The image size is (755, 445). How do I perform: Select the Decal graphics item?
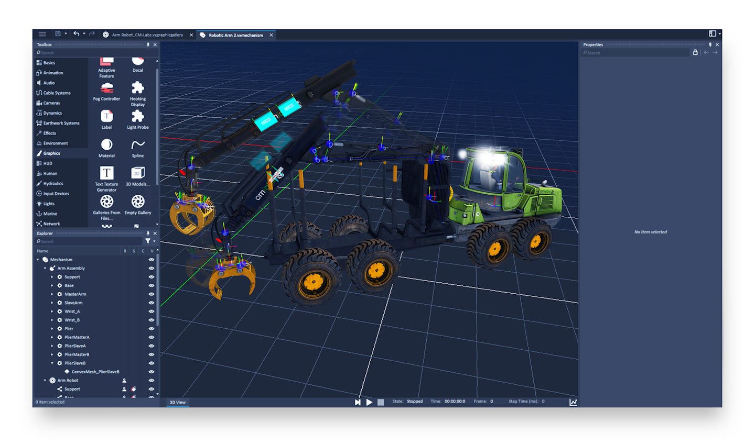pos(137,60)
